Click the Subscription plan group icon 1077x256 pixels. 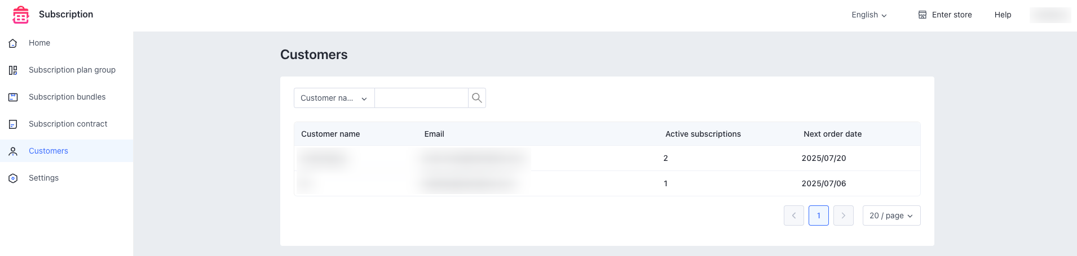[x=13, y=70]
